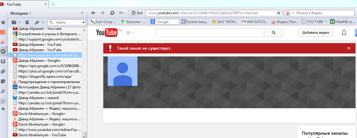Open the Downloads panel in sidebar
357x138 pixels.
click(x=3, y=61)
